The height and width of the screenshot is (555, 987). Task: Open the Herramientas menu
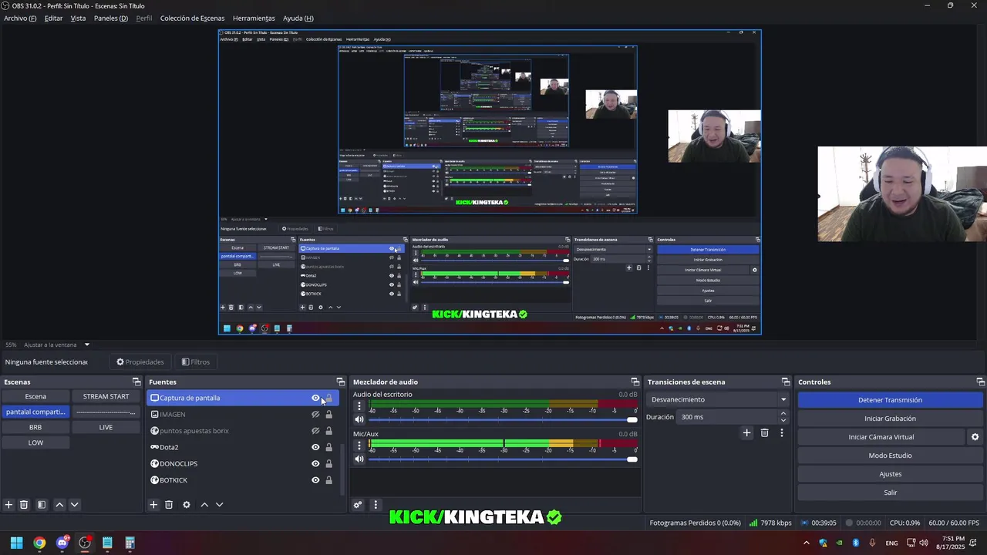[254, 18]
